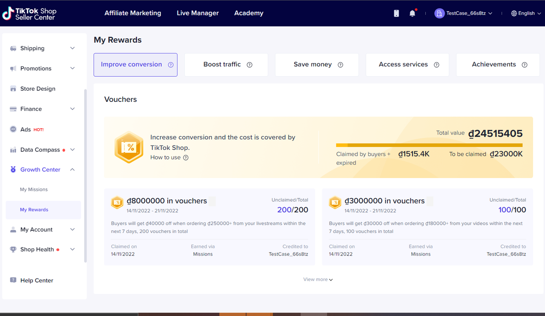
Task: Open Affiliate Marketing in top navigation
Action: [x=133, y=13]
